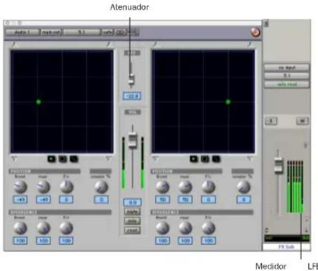Select the third panning mode button under the right grid
The width and height of the screenshot is (318, 271).
216,159
